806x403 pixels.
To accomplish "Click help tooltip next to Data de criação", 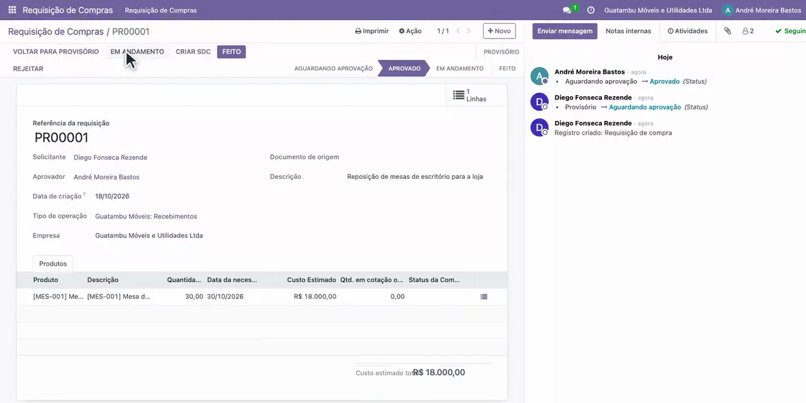I will [84, 195].
